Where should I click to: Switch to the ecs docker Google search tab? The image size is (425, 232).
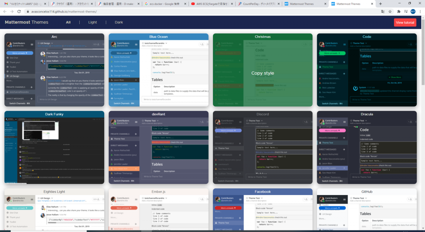coord(165,4)
